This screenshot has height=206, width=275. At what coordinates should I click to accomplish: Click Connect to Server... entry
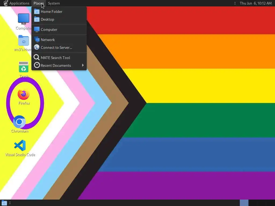point(59,47)
